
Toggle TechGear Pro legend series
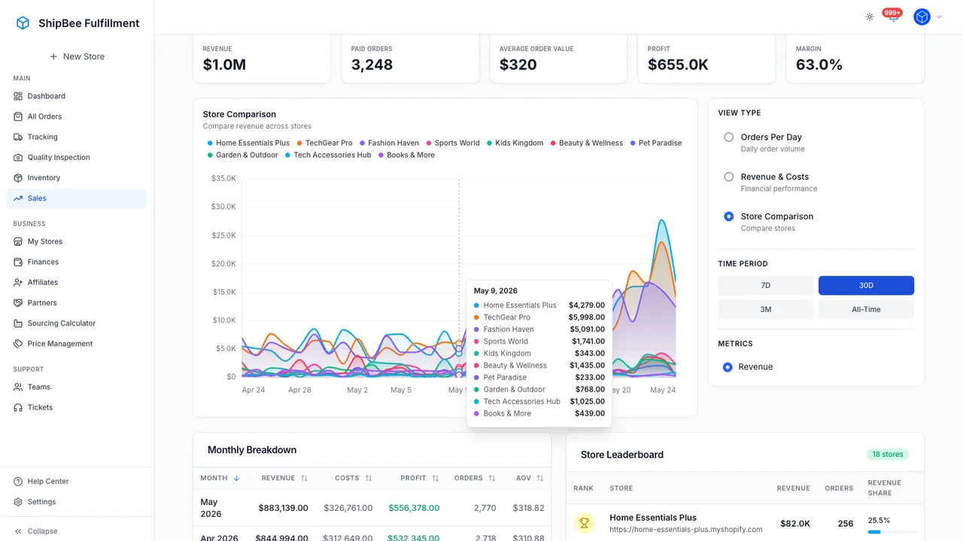tap(324, 143)
